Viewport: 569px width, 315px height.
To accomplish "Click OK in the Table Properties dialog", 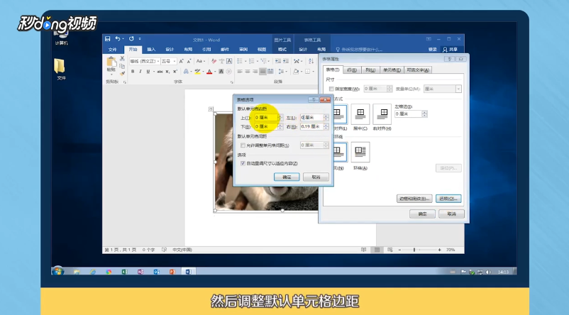I will tap(422, 214).
